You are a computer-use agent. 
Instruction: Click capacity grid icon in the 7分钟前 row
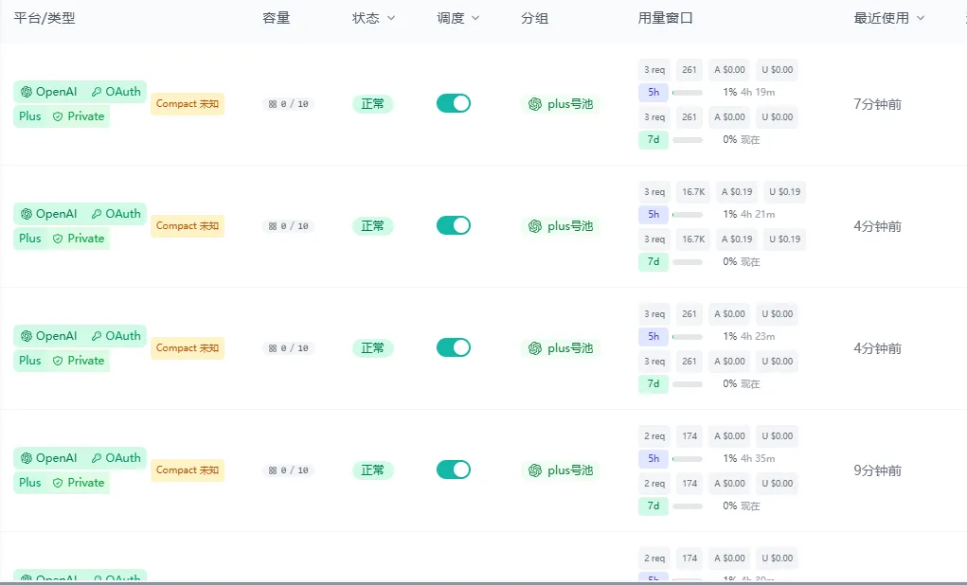pyautogui.click(x=273, y=104)
